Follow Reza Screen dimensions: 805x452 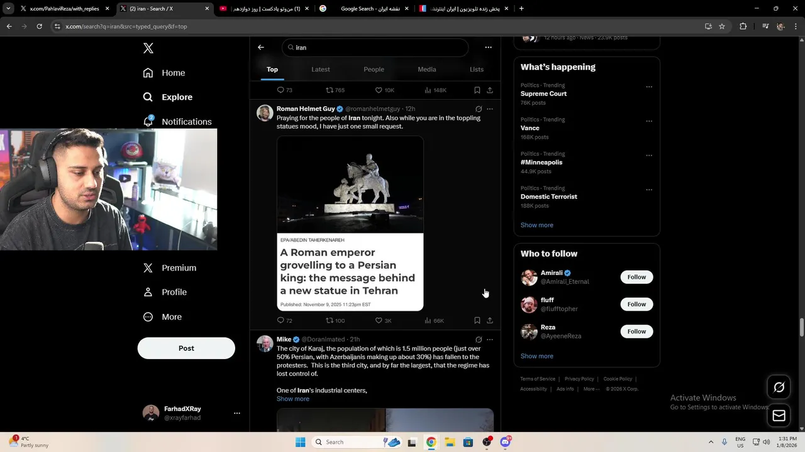[x=636, y=331]
